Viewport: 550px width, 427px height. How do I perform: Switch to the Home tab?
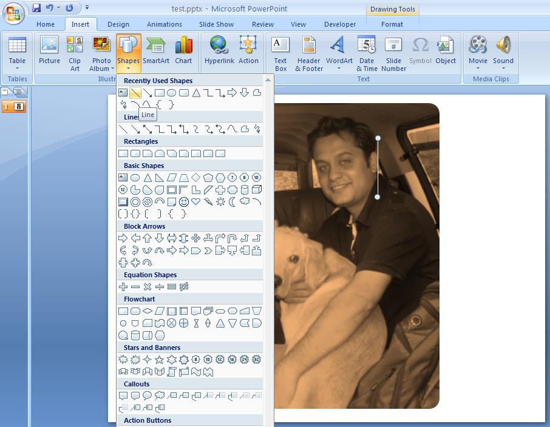coord(46,24)
